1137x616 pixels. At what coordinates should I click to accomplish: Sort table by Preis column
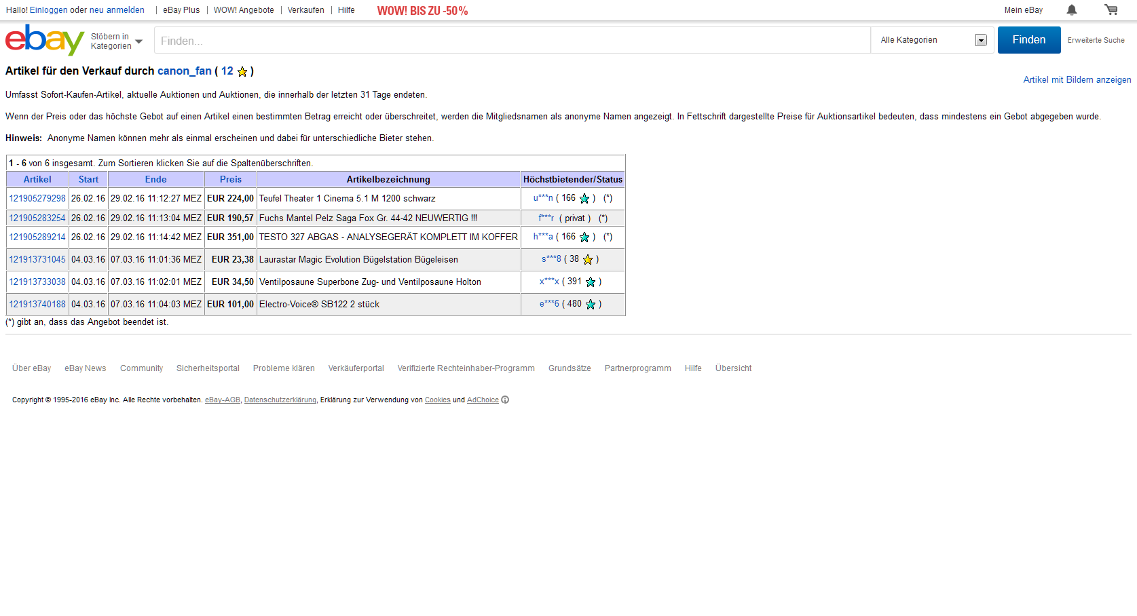pos(231,180)
